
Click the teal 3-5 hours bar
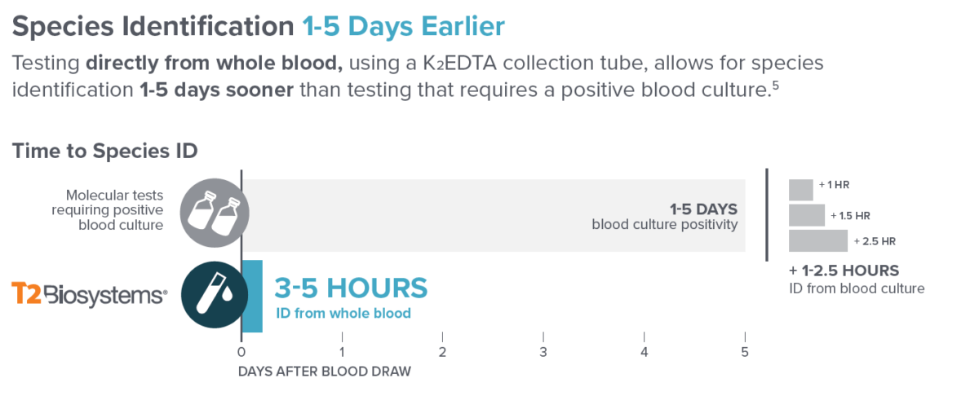pos(253,297)
